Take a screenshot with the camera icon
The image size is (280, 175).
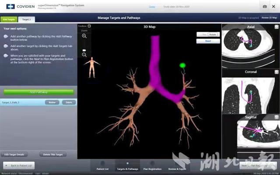[x=264, y=7]
